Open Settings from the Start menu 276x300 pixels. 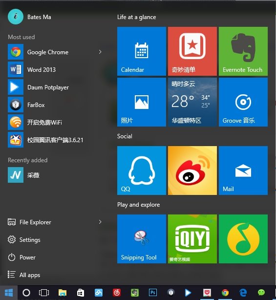coord(24,239)
